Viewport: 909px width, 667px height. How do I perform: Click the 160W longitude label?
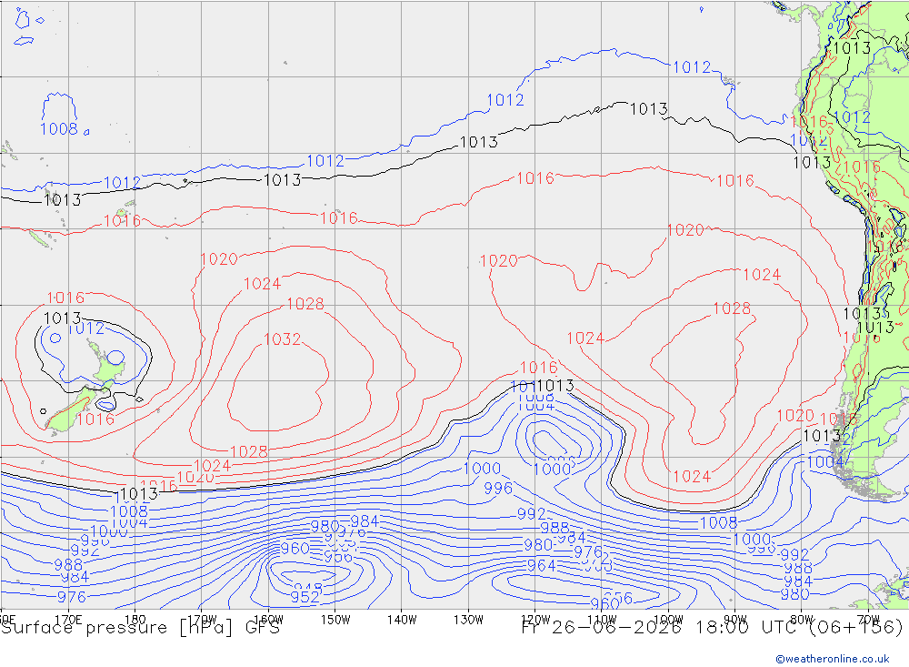pos(268,620)
